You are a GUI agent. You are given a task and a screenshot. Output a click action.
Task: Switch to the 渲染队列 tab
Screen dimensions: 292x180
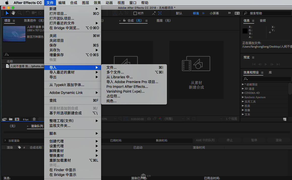point(37,126)
